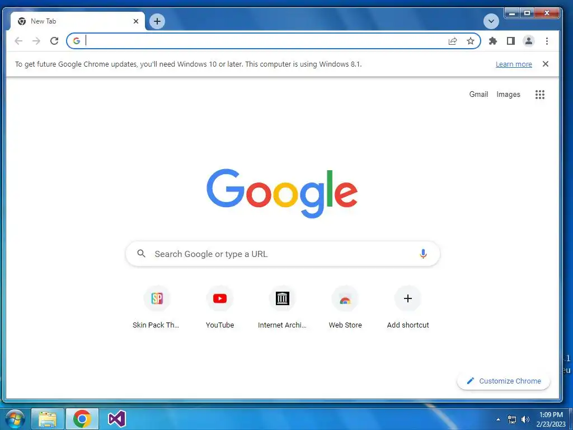Open Chrome three-dot menu
This screenshot has height=430, width=573.
(547, 41)
